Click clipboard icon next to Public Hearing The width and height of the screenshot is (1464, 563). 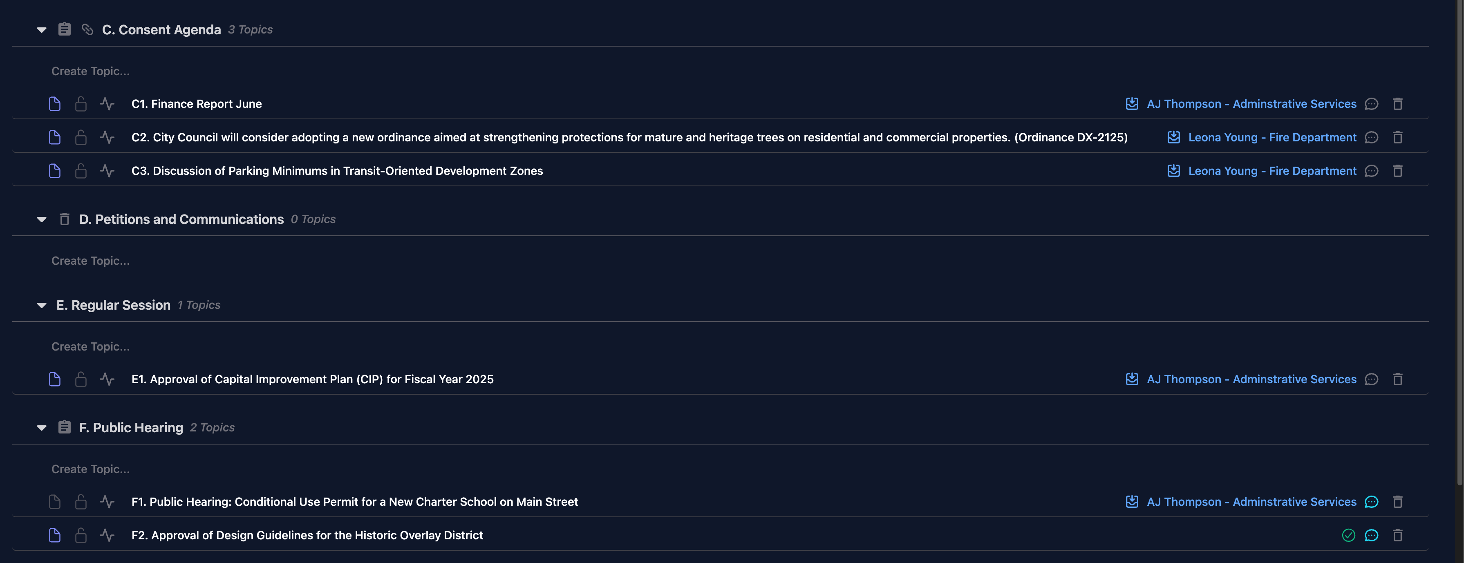[64, 427]
